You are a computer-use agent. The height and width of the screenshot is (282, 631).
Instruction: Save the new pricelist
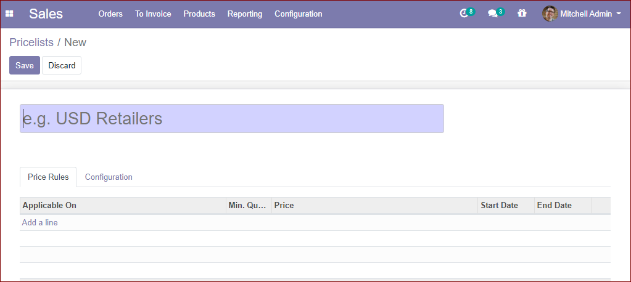tap(25, 65)
